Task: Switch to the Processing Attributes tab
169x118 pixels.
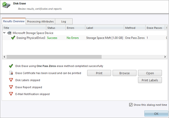Action: pyautogui.click(x=40, y=21)
